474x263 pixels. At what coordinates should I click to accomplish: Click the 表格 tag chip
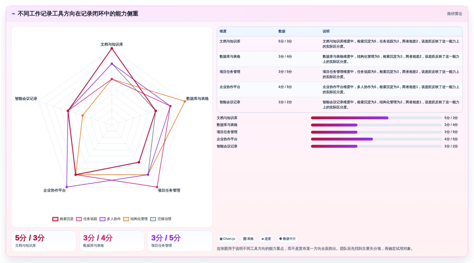tap(248, 239)
